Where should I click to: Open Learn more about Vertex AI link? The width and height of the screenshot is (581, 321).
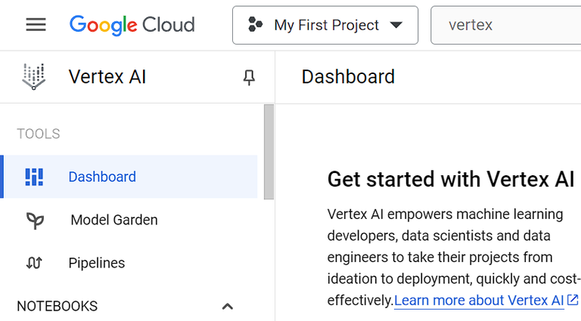tap(479, 301)
